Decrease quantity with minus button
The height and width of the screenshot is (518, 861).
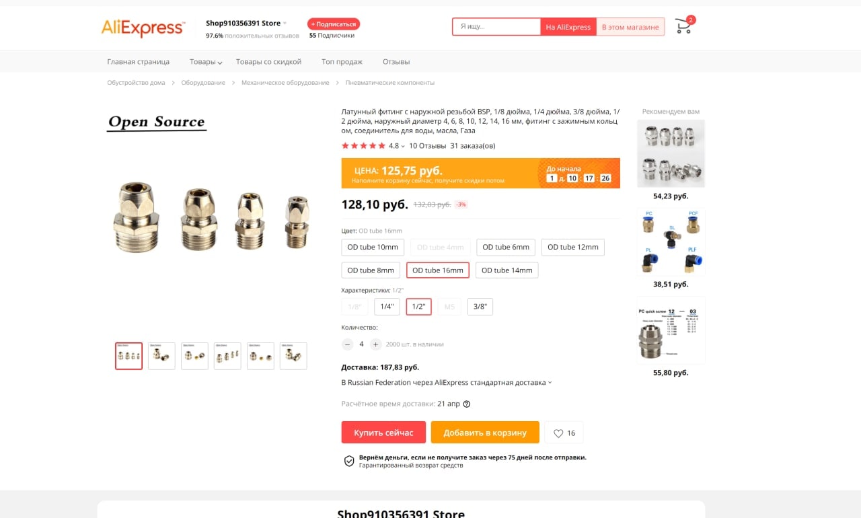[347, 344]
